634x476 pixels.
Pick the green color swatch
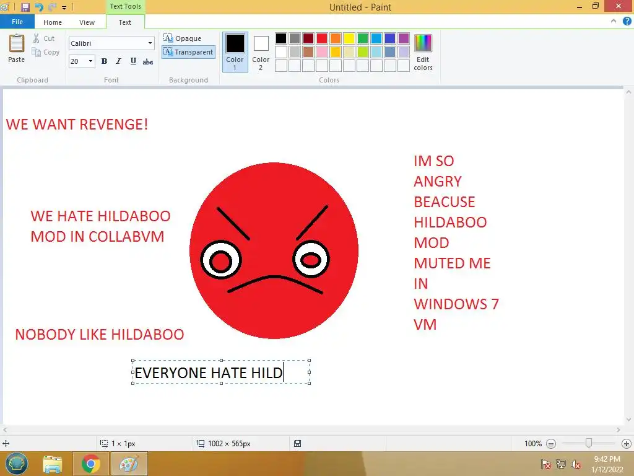click(363, 38)
